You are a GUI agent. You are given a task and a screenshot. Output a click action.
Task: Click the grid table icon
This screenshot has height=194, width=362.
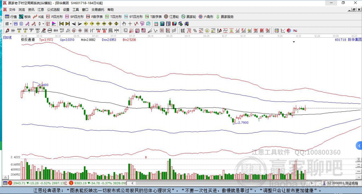point(277,31)
